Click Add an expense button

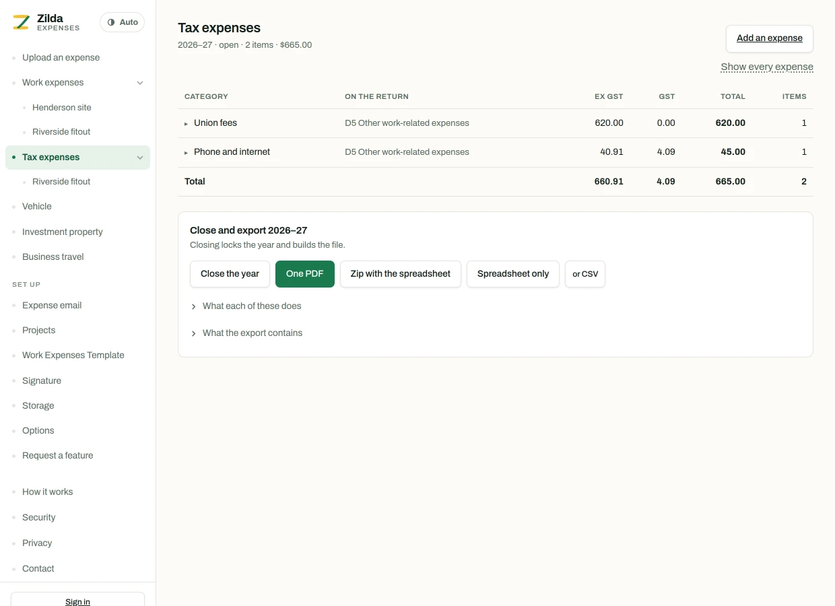770,38
